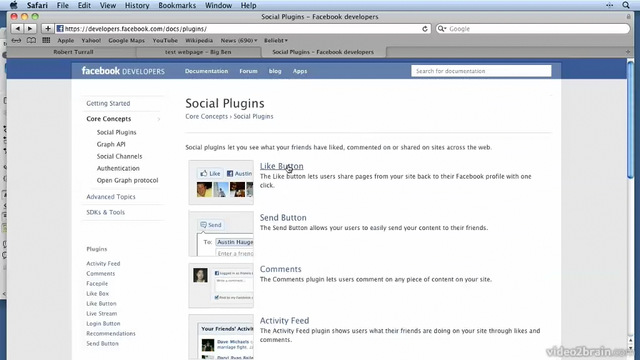Open the Send Button heading link

pos(283,217)
